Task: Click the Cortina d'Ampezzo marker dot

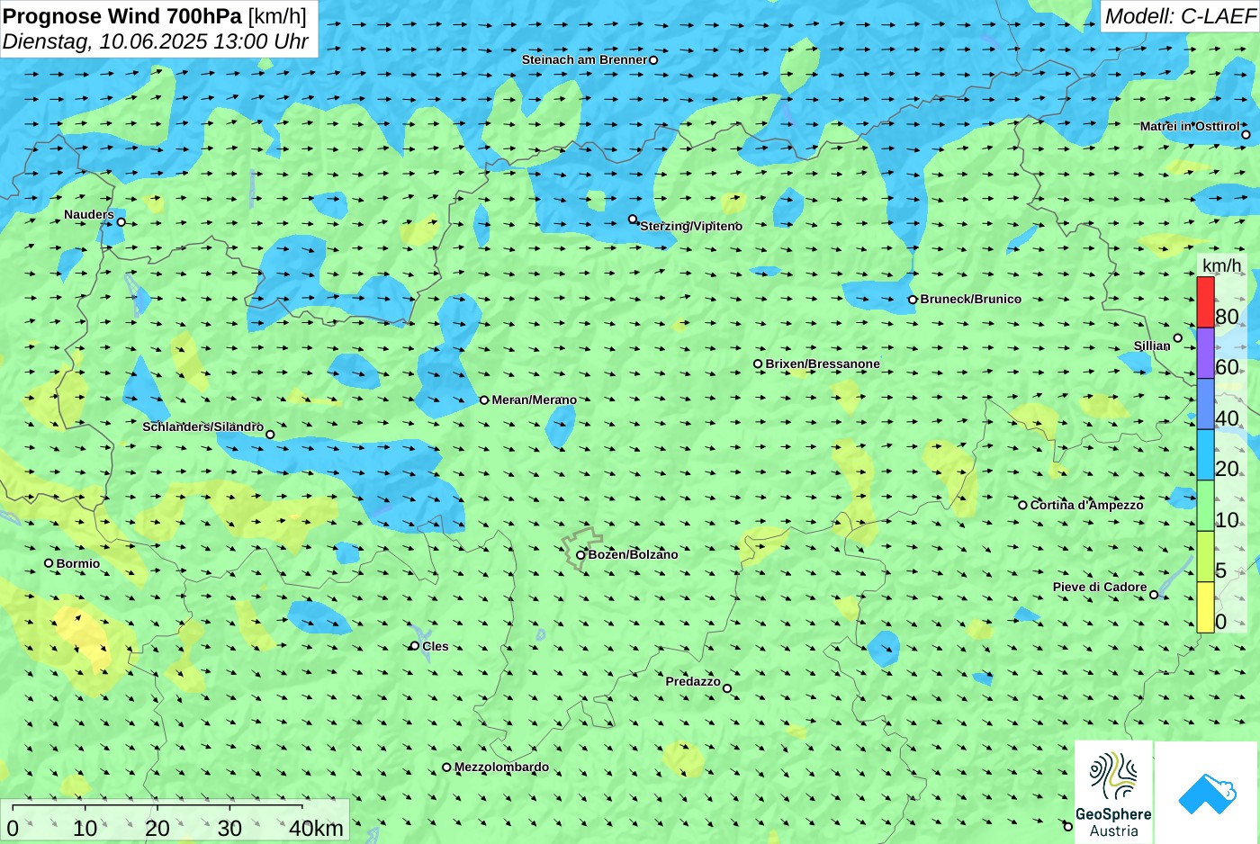Action: [1022, 505]
